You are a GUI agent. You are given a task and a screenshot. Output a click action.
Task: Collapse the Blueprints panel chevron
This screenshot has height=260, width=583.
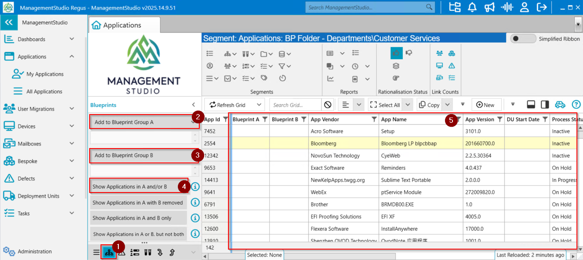tap(194, 105)
